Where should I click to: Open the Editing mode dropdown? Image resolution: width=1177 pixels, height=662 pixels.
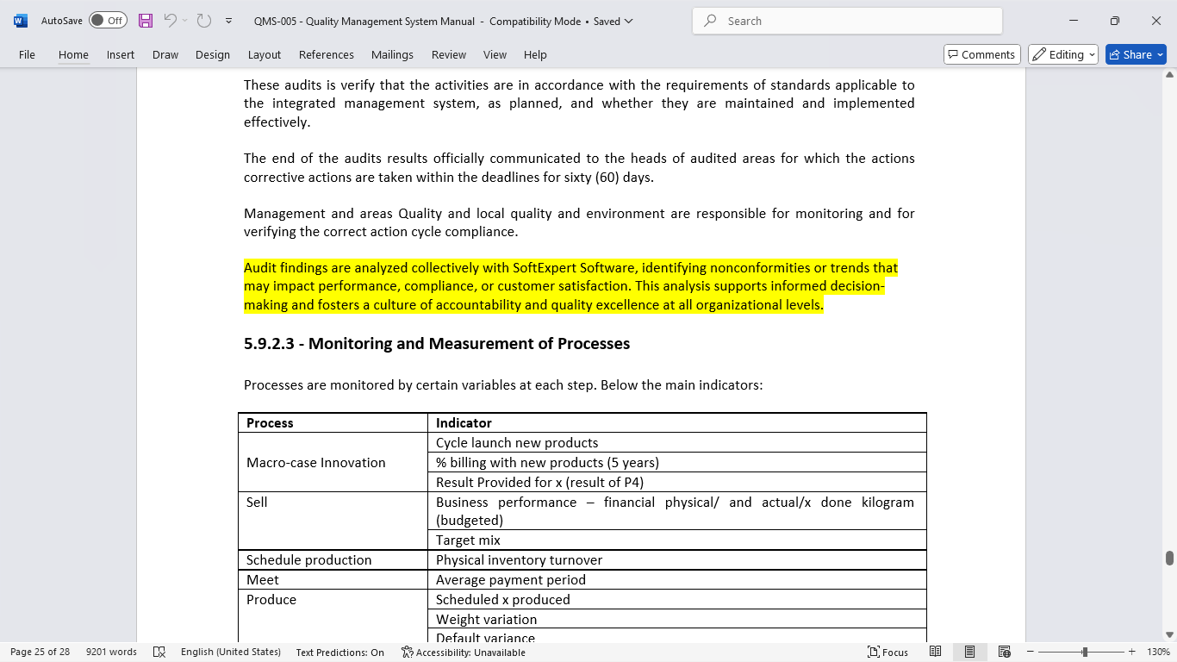(x=1063, y=54)
